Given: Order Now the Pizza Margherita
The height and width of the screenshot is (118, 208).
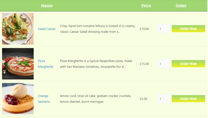Looking at the screenshot, I should [x=188, y=64].
